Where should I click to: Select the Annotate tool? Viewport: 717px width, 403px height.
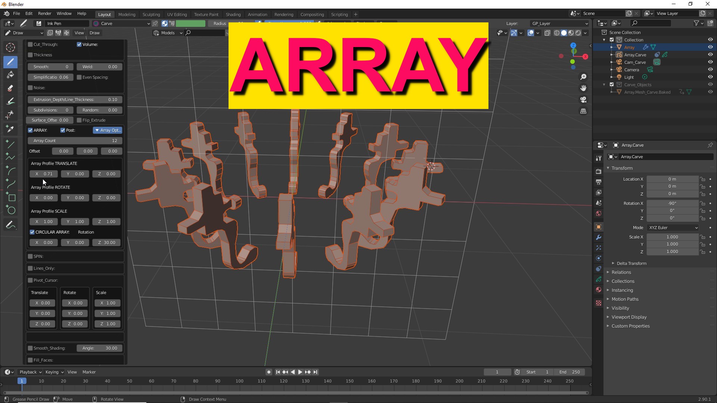10,225
